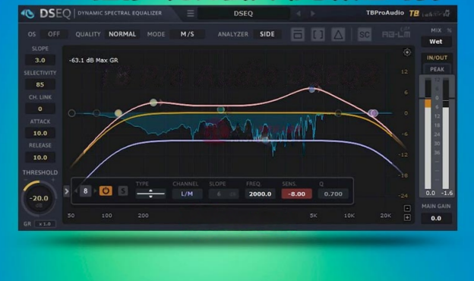Click the DSEQ logo icon
Image resolution: width=474 pixels, height=281 pixels.
pyautogui.click(x=28, y=14)
